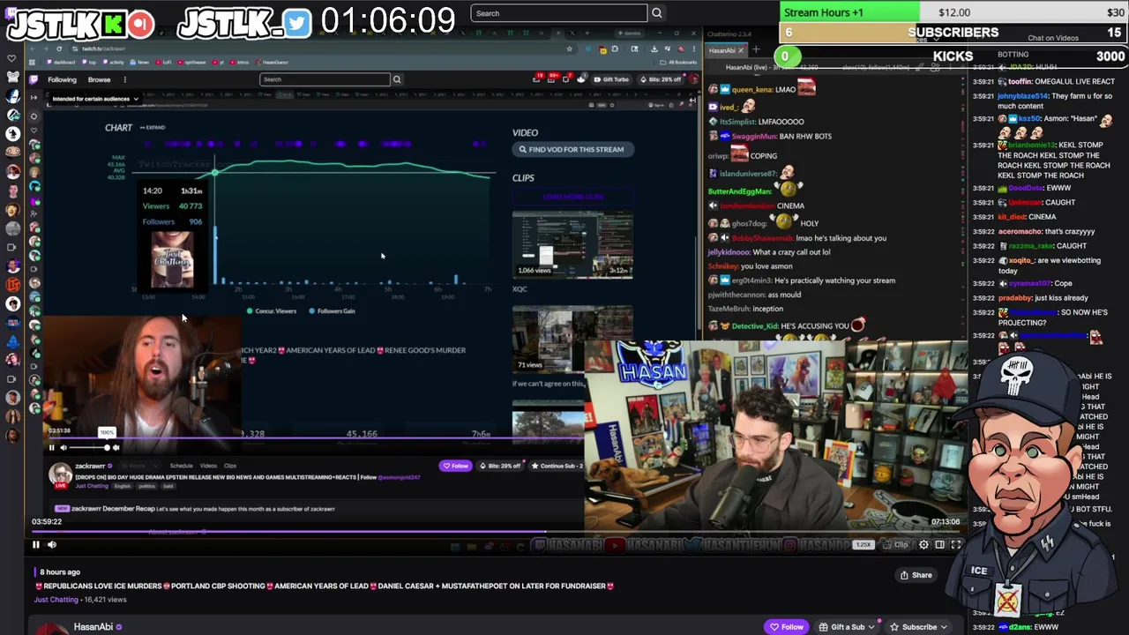Open the Just Chatting category under the title
This screenshot has height=635, width=1129.
56,600
